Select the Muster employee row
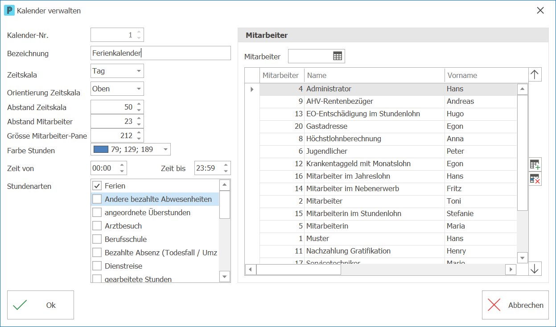Image resolution: width=556 pixels, height=327 pixels. (388, 238)
